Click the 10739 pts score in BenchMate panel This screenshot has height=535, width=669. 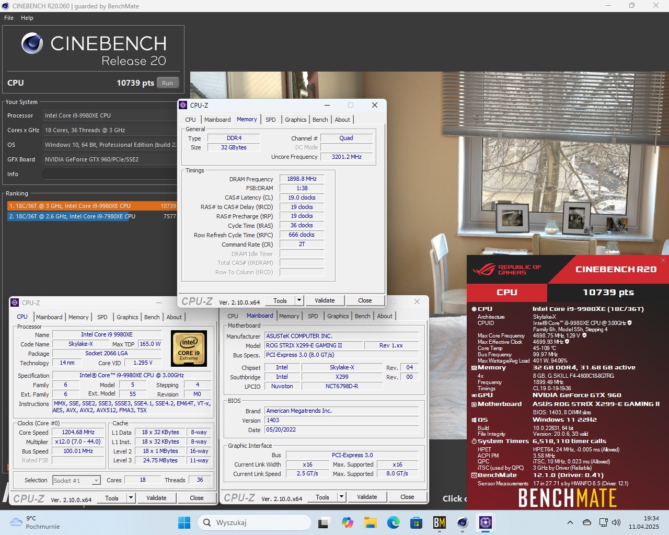[608, 293]
